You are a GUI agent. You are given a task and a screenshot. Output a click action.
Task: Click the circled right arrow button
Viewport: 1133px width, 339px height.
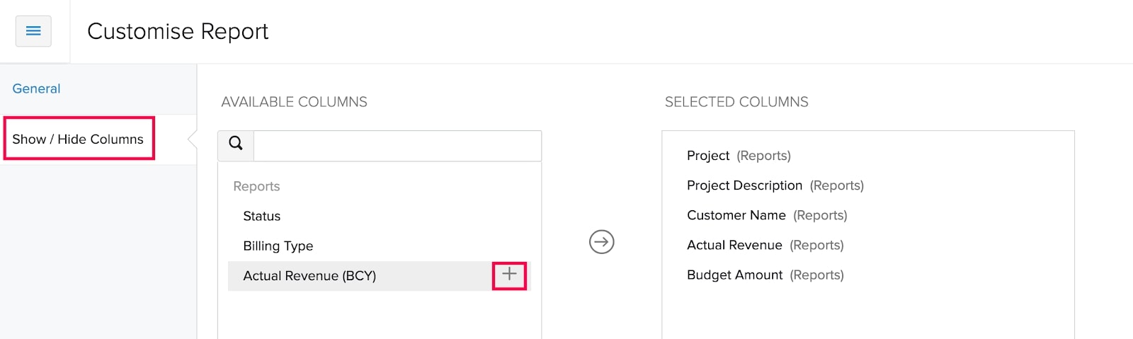[602, 242]
